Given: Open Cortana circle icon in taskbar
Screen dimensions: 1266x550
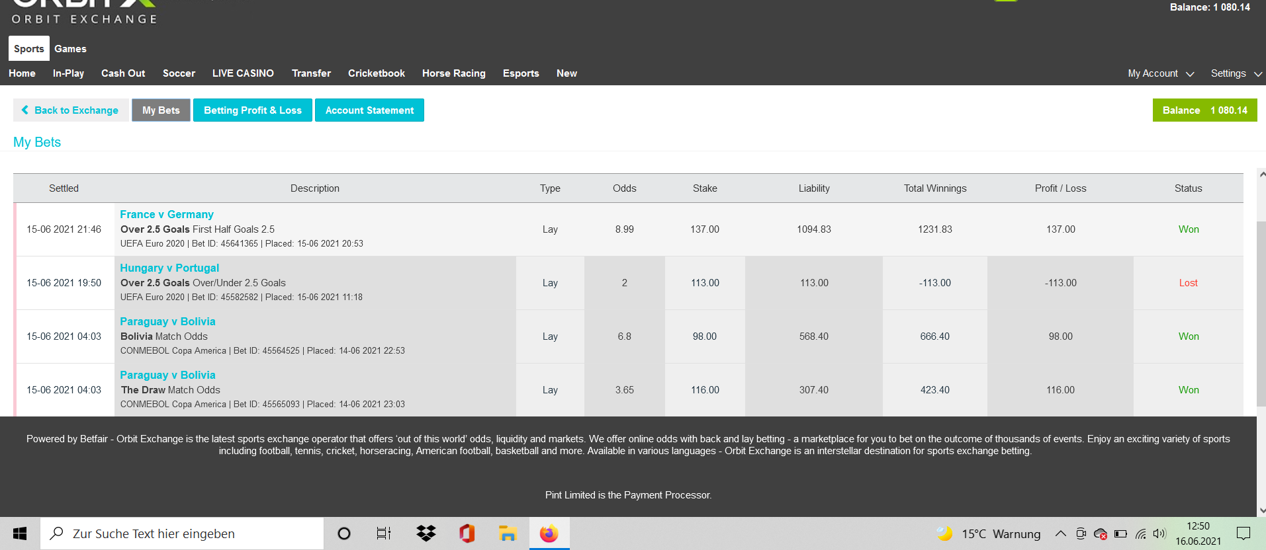Looking at the screenshot, I should click(344, 533).
